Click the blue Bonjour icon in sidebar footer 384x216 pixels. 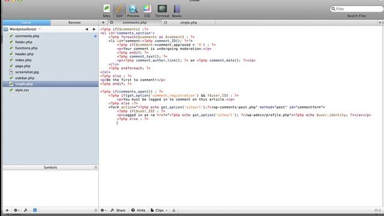[x=35, y=210]
